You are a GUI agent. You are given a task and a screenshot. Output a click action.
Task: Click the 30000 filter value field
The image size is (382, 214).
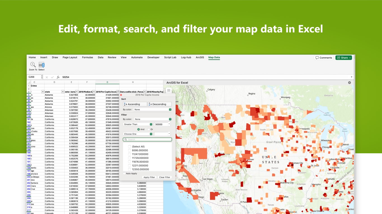161,124
